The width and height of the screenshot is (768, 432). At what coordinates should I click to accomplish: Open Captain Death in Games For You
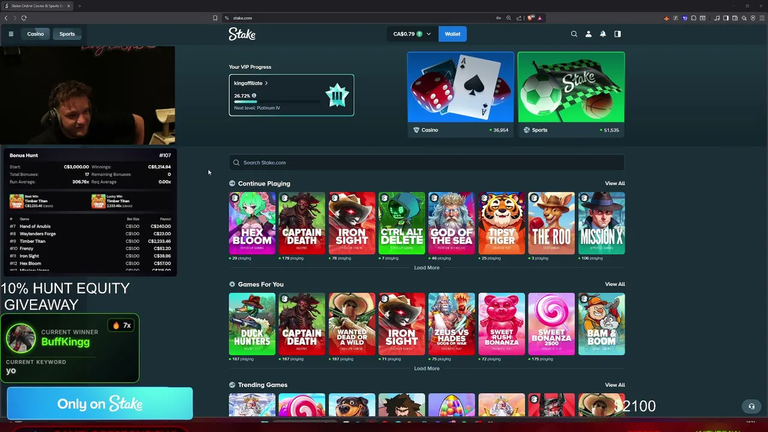pos(302,324)
